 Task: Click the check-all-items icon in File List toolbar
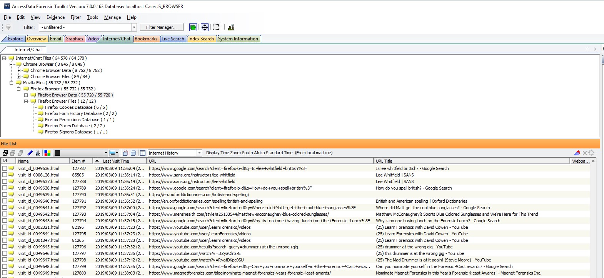point(5,153)
